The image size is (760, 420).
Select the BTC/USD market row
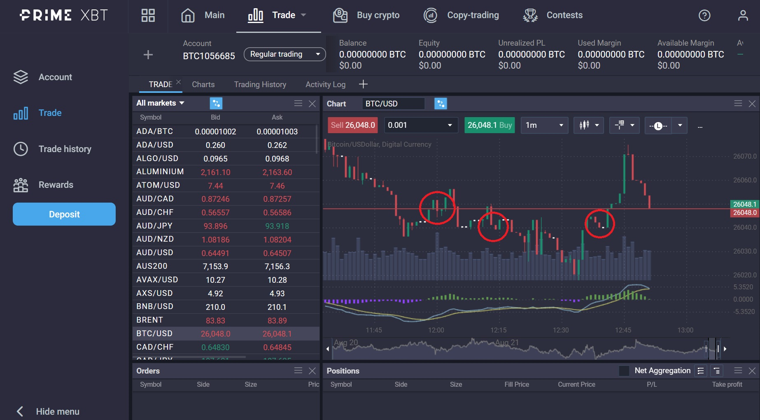(x=226, y=334)
